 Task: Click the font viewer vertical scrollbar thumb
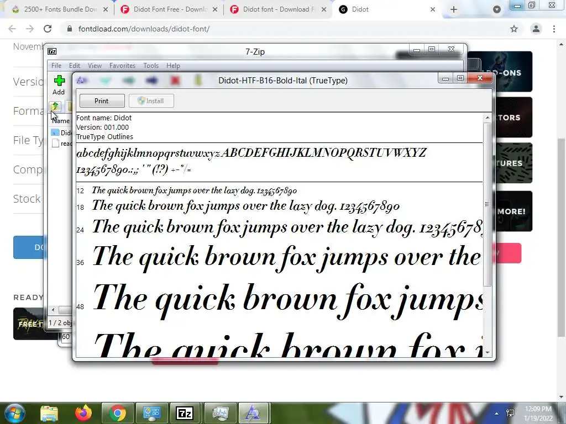488,204
